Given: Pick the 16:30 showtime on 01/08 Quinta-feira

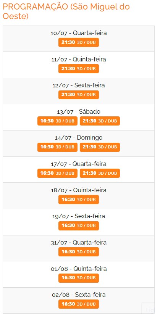Looking at the screenshot, I should (79, 278).
